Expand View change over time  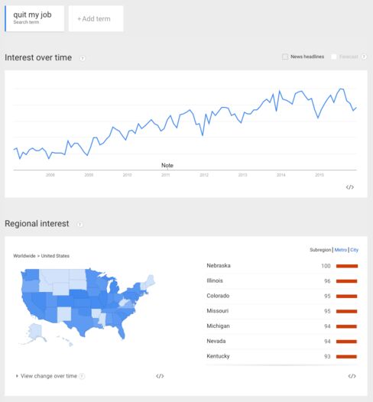[47, 376]
